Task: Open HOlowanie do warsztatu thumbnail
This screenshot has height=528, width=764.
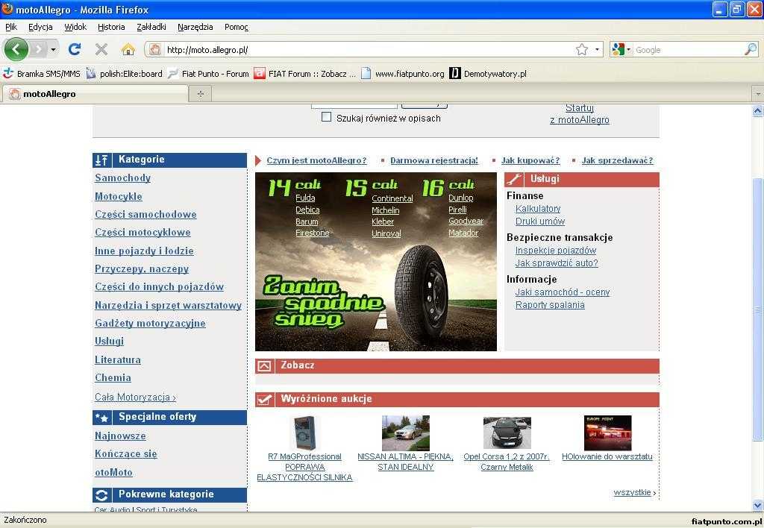Action: (x=607, y=433)
